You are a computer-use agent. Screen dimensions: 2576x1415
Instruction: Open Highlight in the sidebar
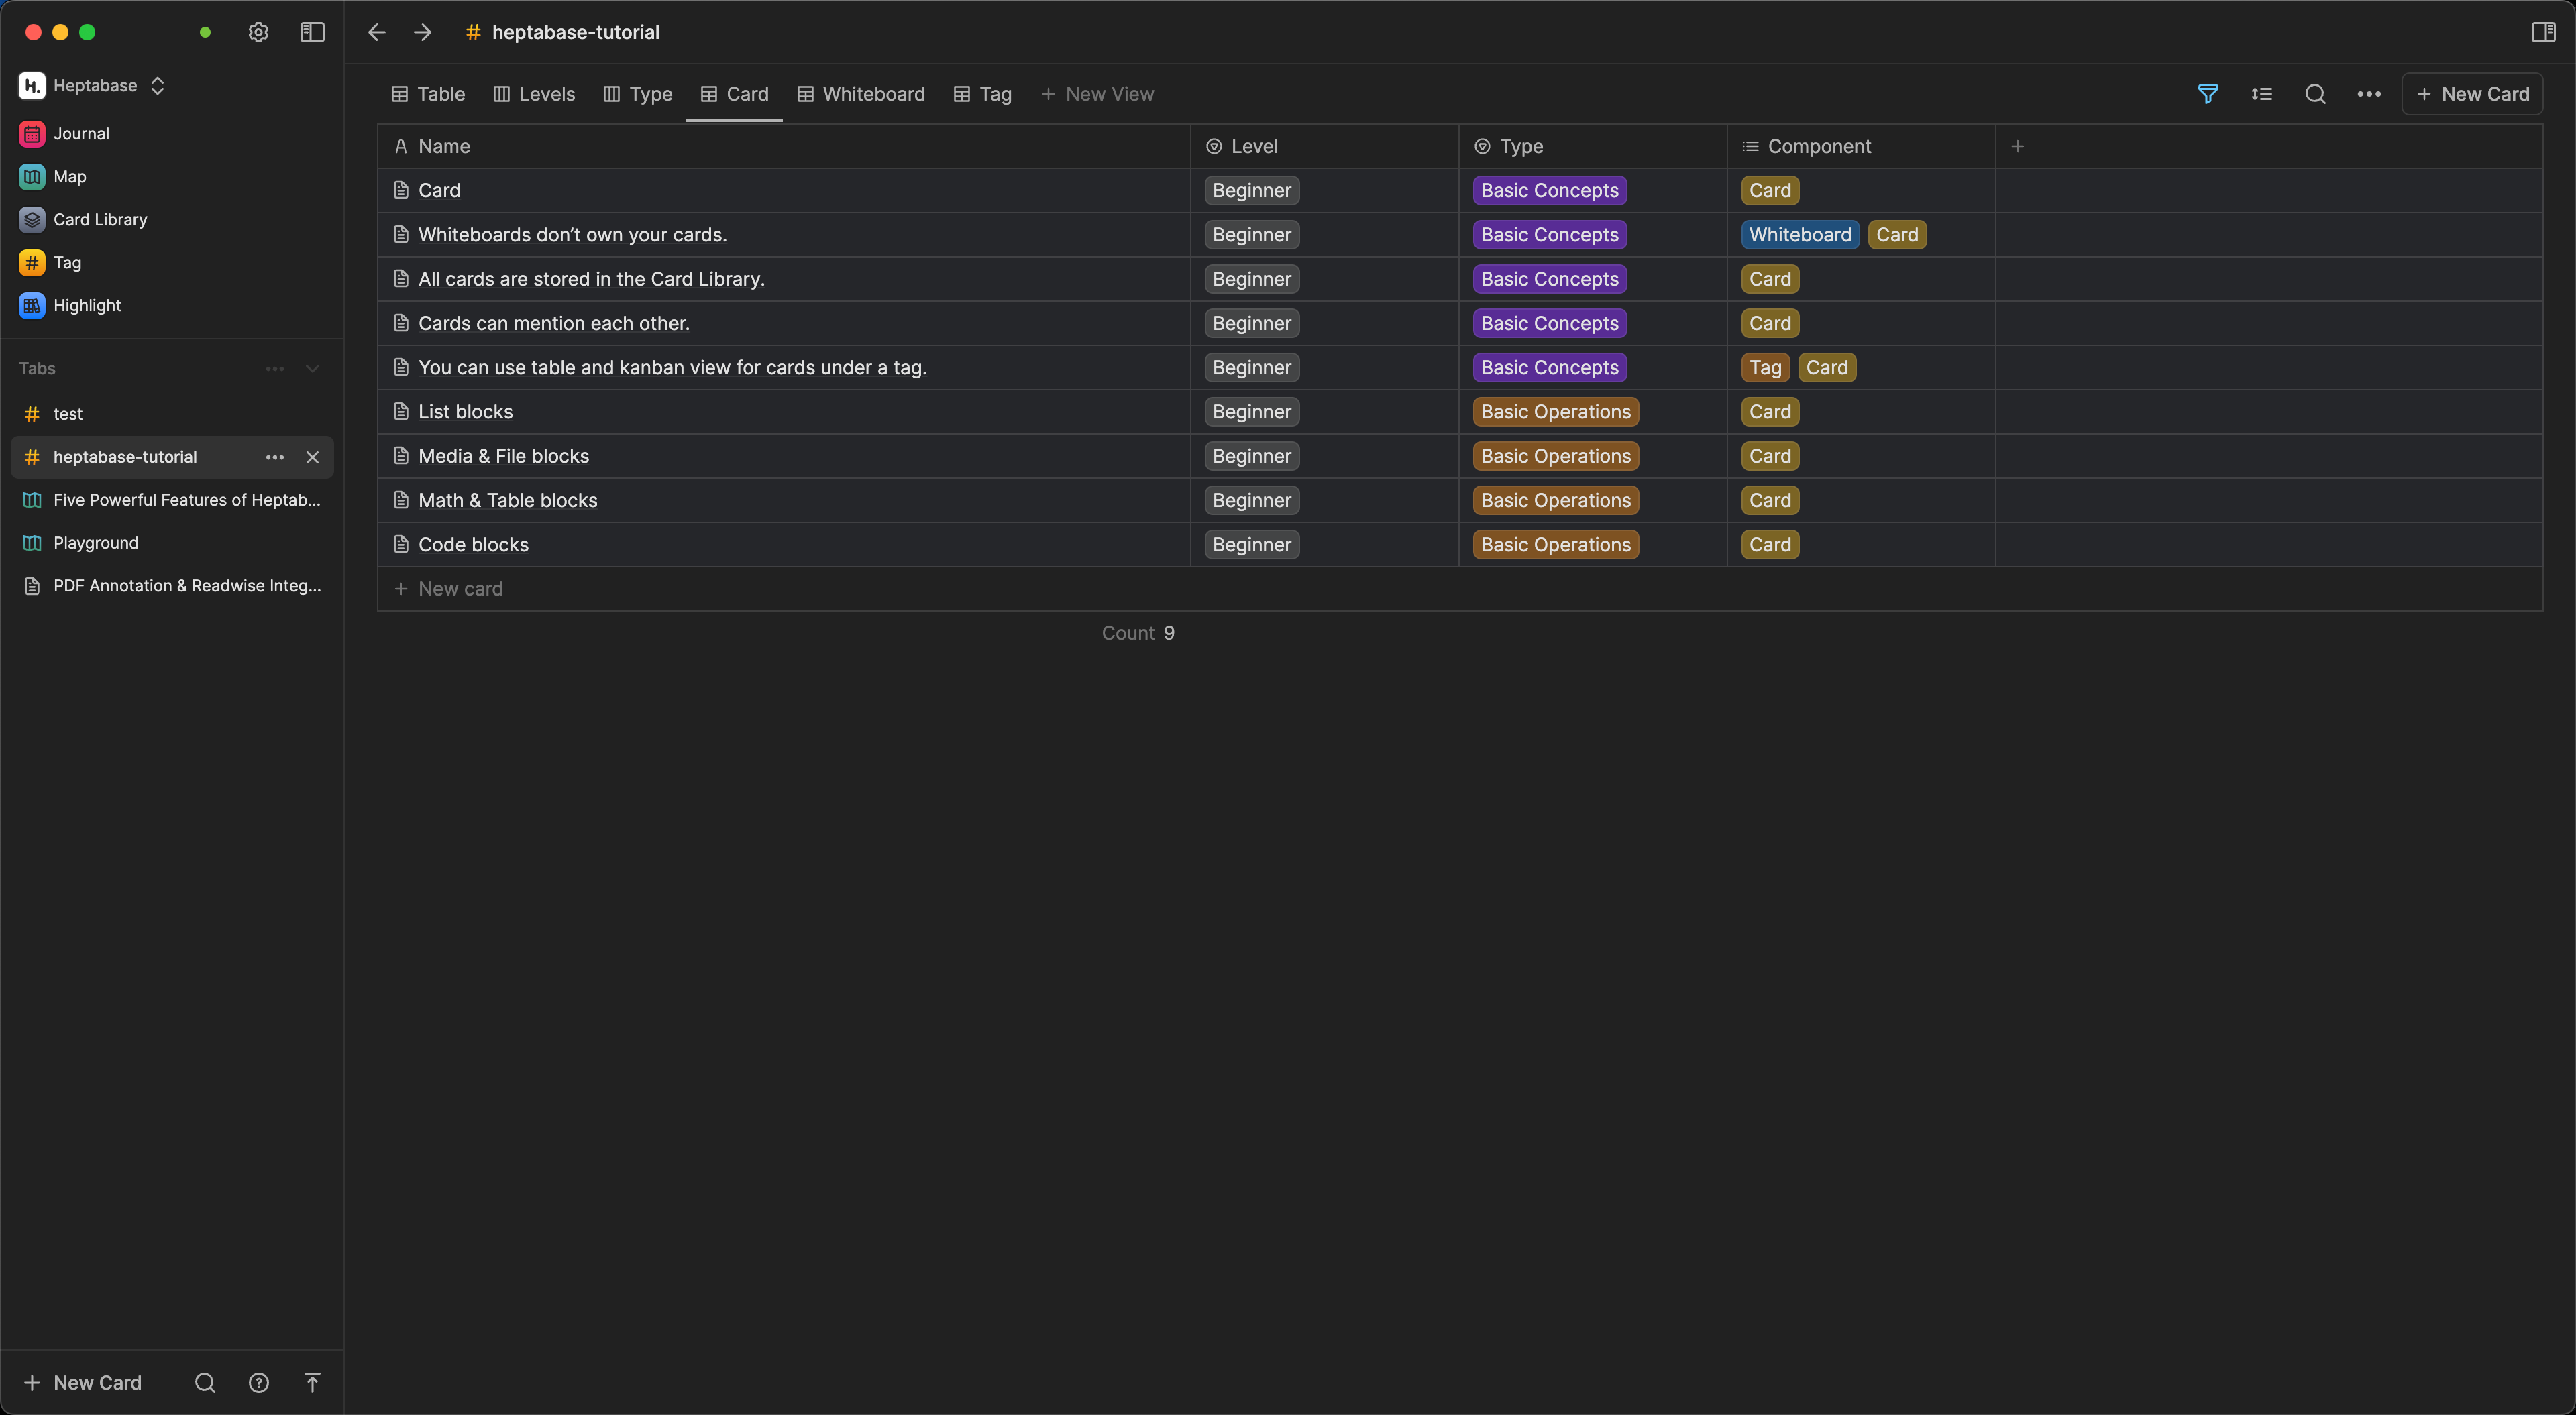[x=87, y=305]
